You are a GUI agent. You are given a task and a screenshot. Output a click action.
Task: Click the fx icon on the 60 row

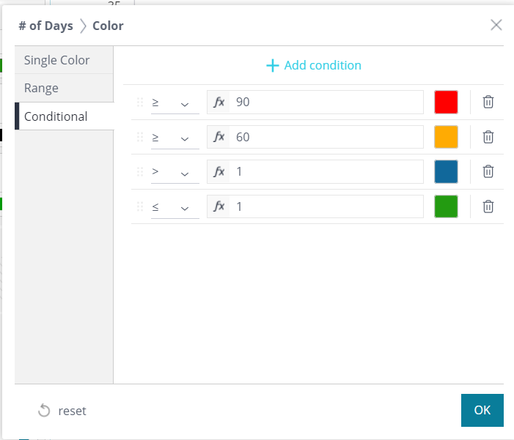(219, 137)
